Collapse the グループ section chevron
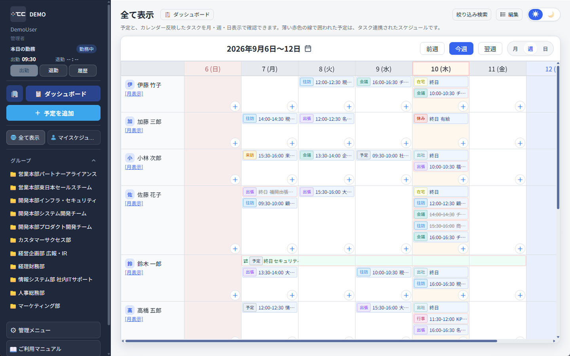The height and width of the screenshot is (356, 570). click(x=94, y=161)
